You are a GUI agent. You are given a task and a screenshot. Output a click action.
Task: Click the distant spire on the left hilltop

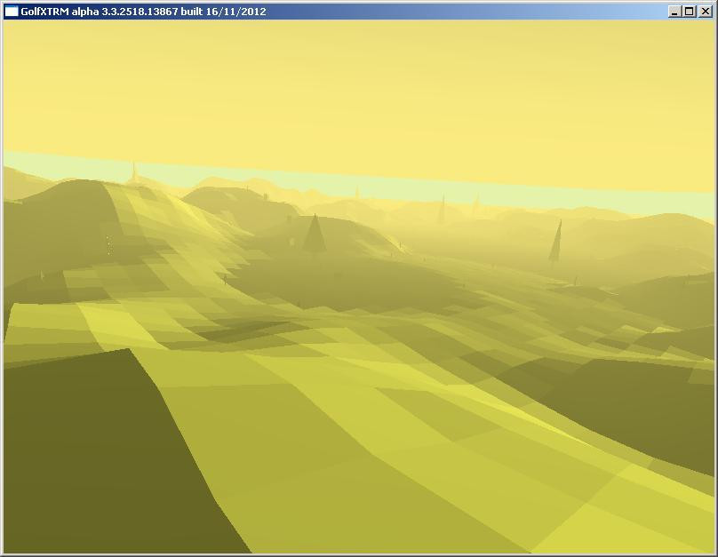click(134, 171)
